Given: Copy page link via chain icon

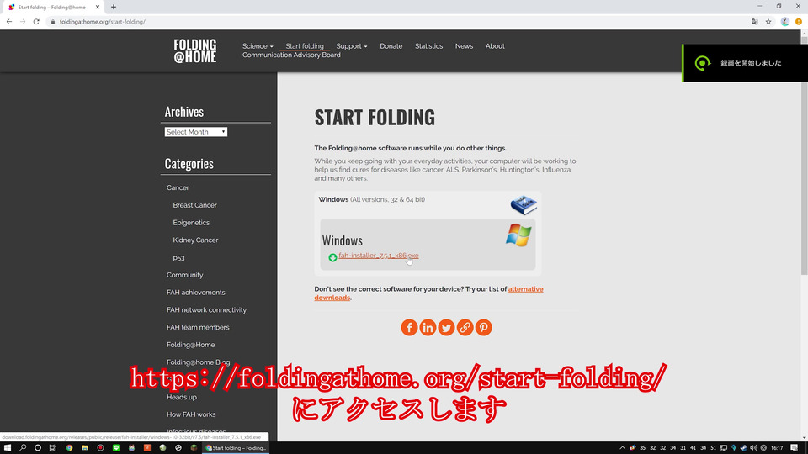Looking at the screenshot, I should pyautogui.click(x=465, y=327).
